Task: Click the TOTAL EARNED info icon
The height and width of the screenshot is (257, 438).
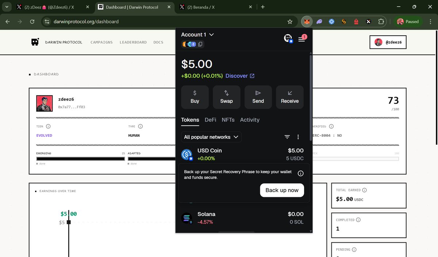Action: [x=364, y=190]
